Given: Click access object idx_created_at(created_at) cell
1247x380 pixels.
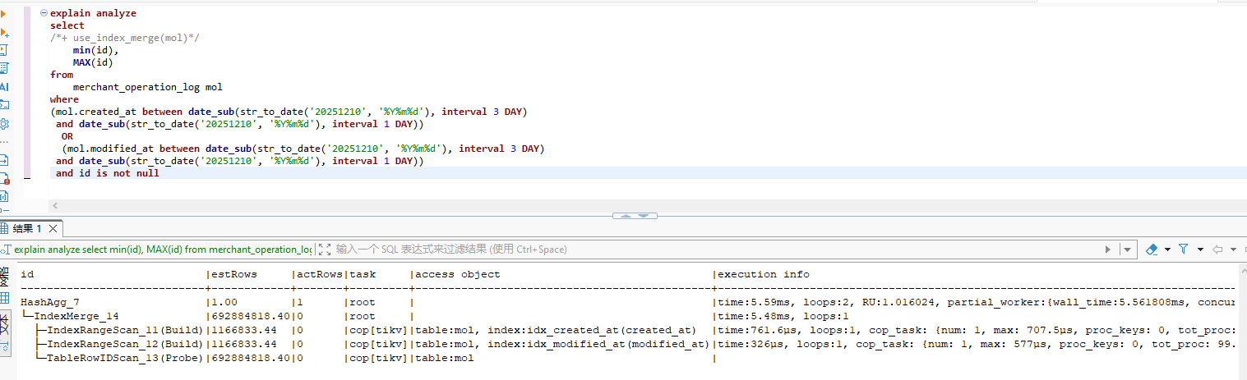Looking at the screenshot, I should coord(556,330).
